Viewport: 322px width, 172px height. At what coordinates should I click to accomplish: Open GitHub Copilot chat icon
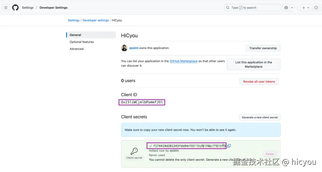point(286,8)
